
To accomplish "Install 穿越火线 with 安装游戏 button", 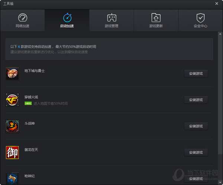I will (196, 100).
